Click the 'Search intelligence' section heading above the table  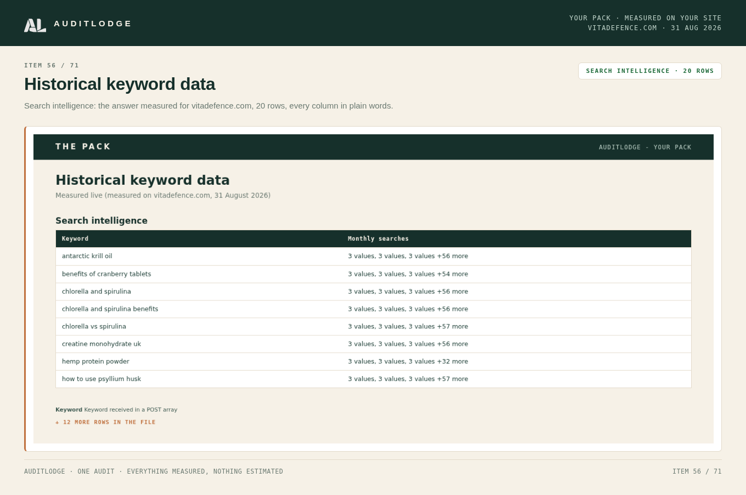coord(101,221)
